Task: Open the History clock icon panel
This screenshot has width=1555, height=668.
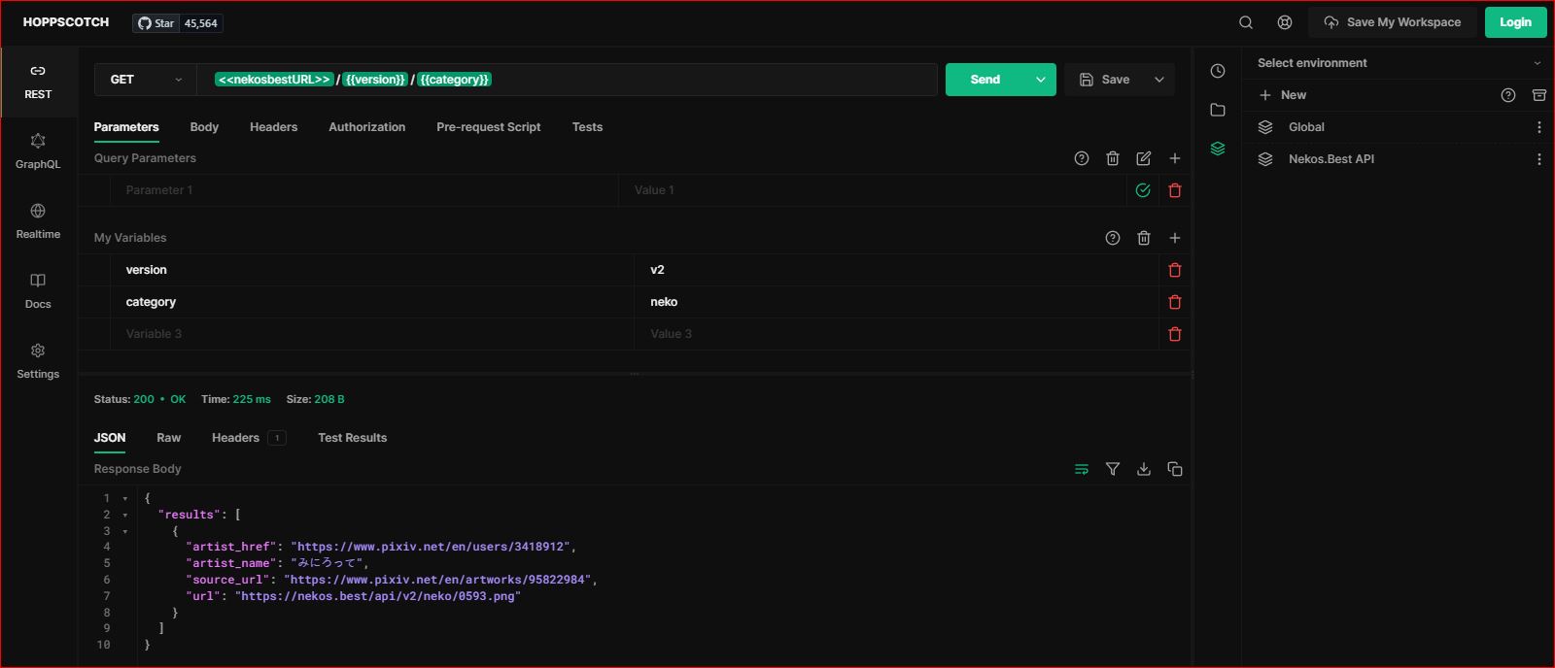Action: tap(1218, 71)
